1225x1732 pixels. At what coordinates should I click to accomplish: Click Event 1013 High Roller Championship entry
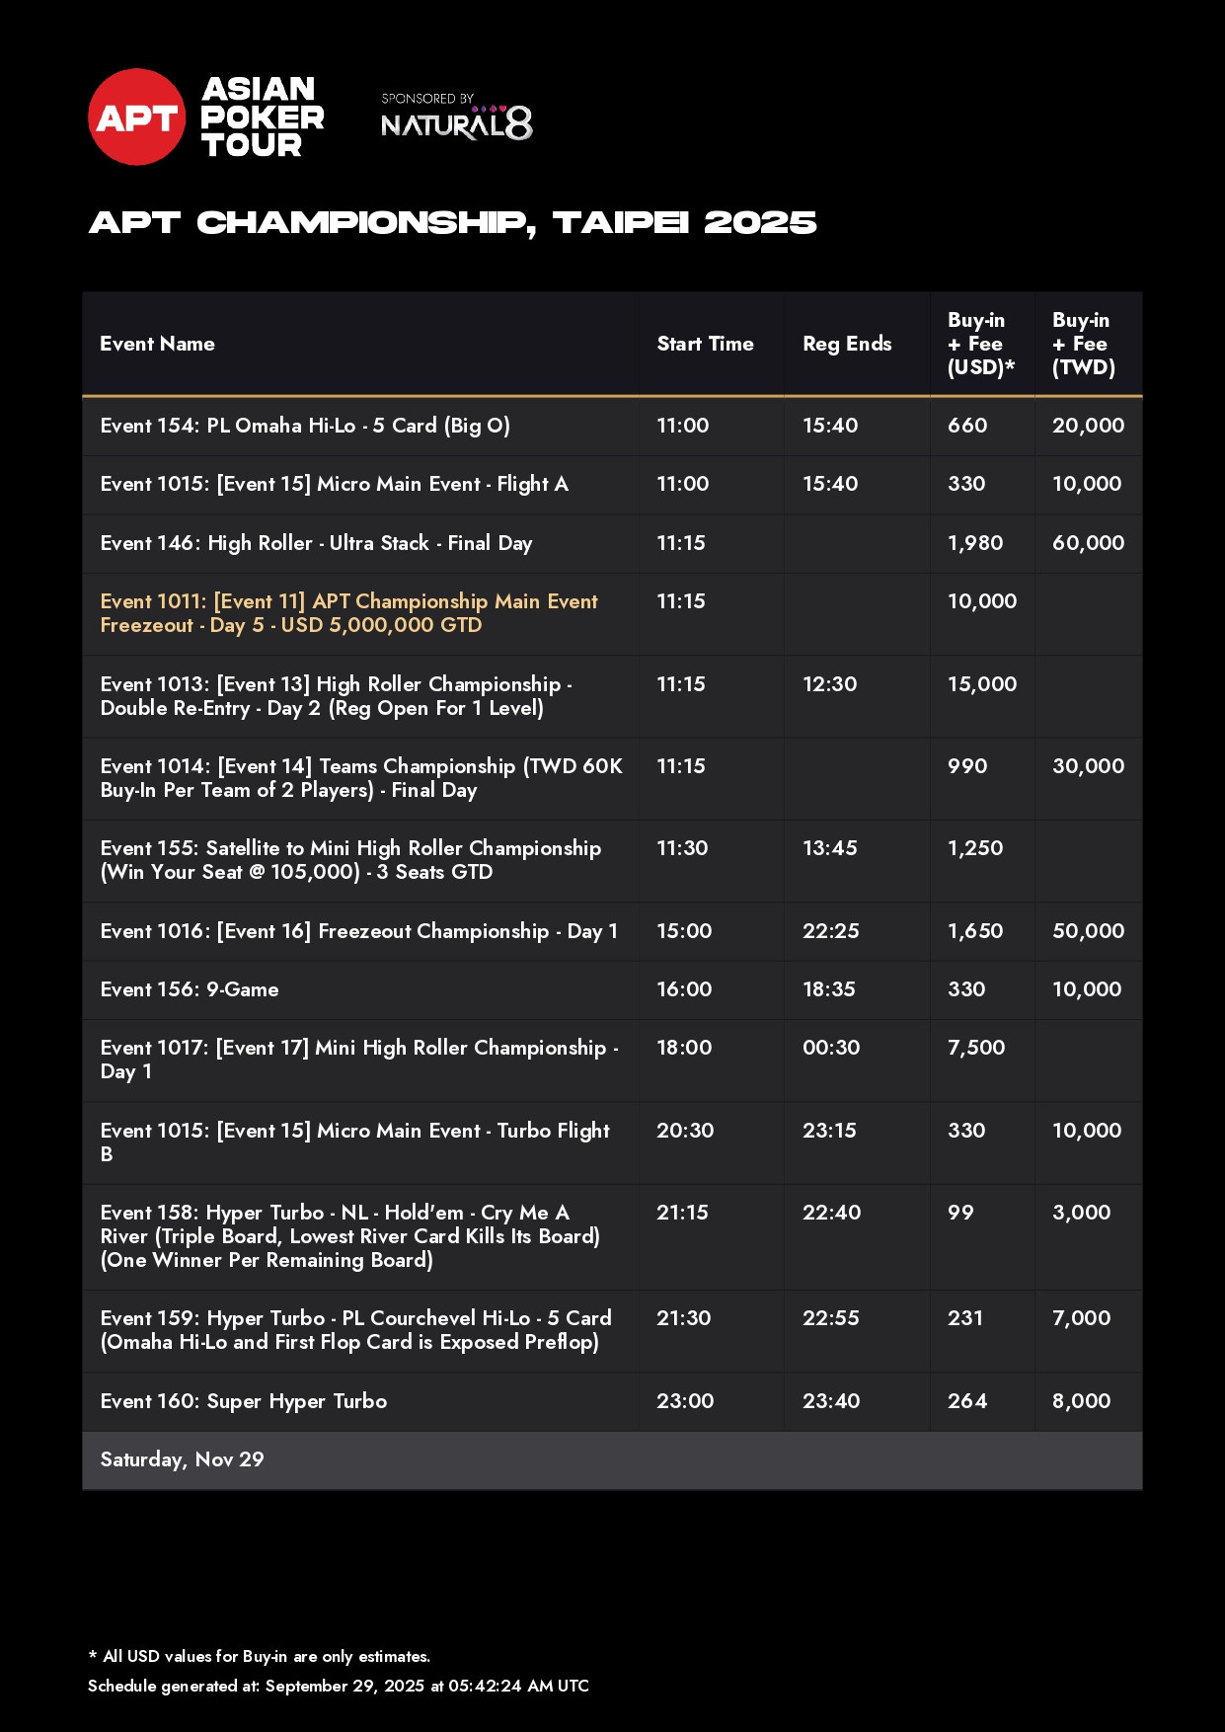[x=336, y=696]
